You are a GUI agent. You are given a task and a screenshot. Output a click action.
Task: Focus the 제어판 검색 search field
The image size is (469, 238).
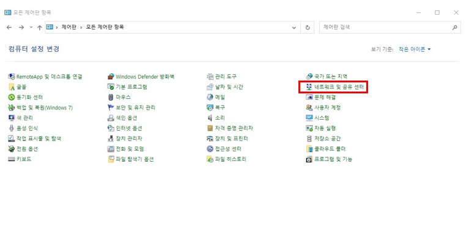click(390, 27)
